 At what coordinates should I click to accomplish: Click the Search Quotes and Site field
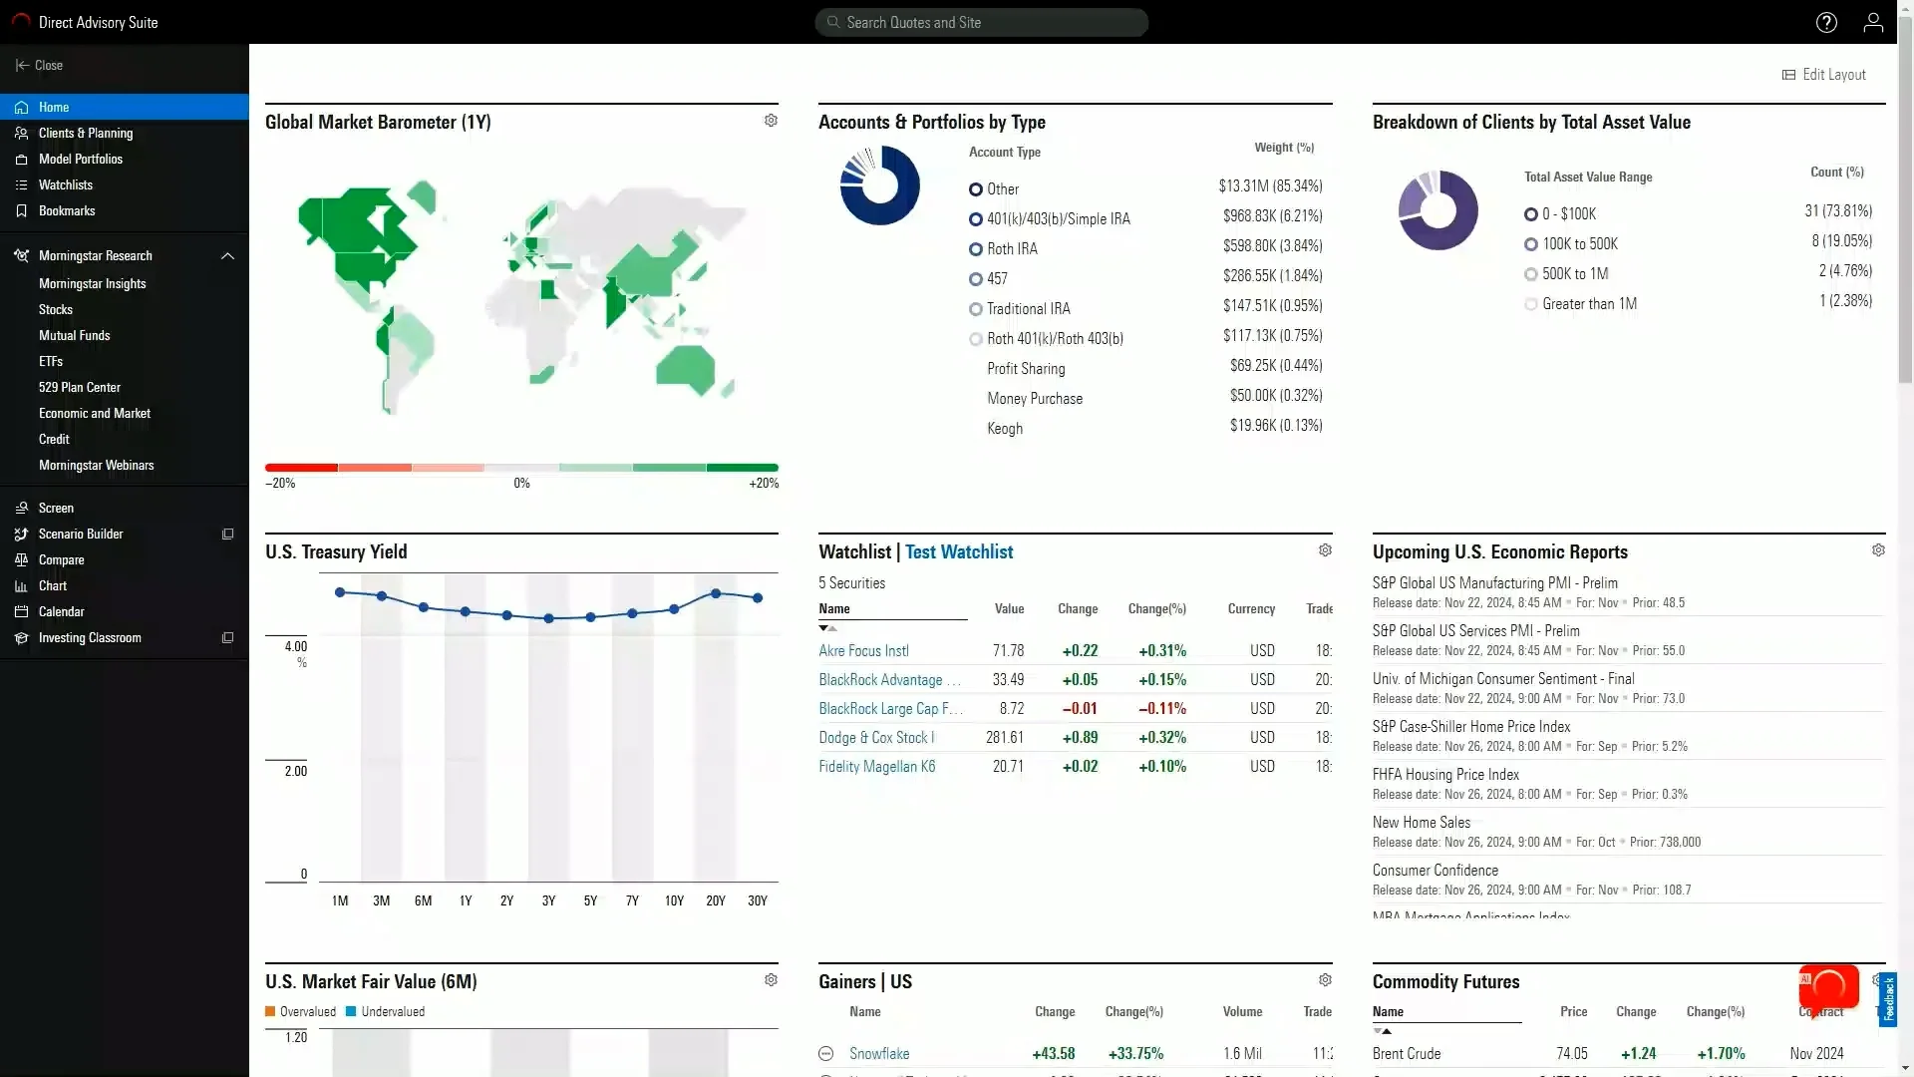[980, 22]
